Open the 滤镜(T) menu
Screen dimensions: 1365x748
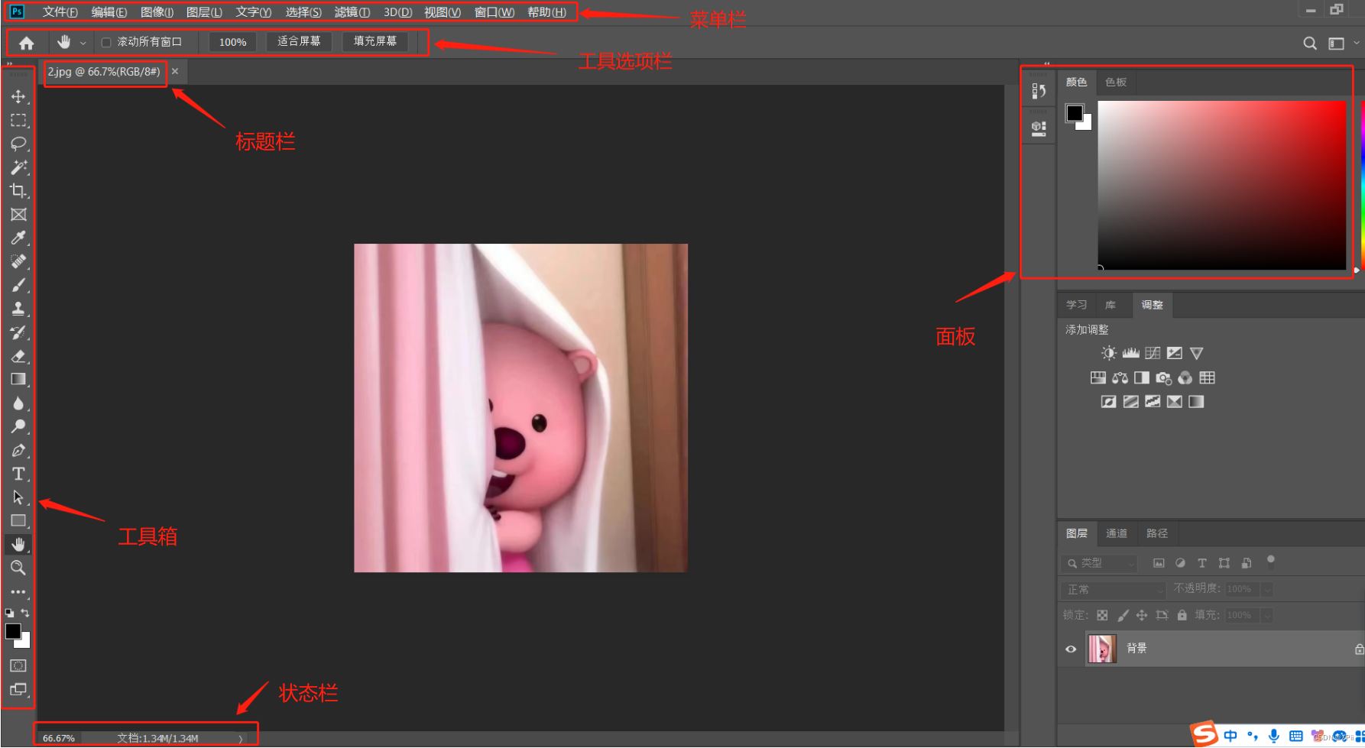tap(352, 12)
